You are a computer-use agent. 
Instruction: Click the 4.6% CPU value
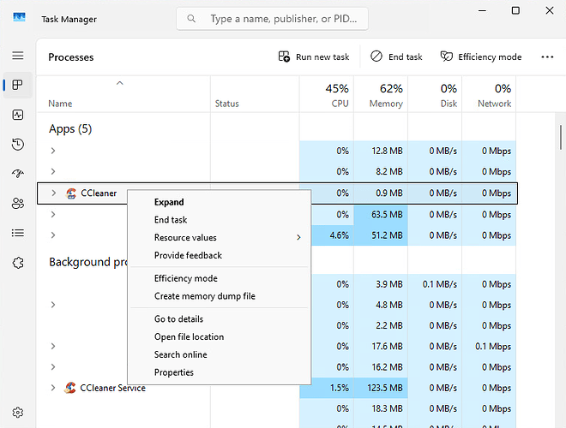coord(339,235)
